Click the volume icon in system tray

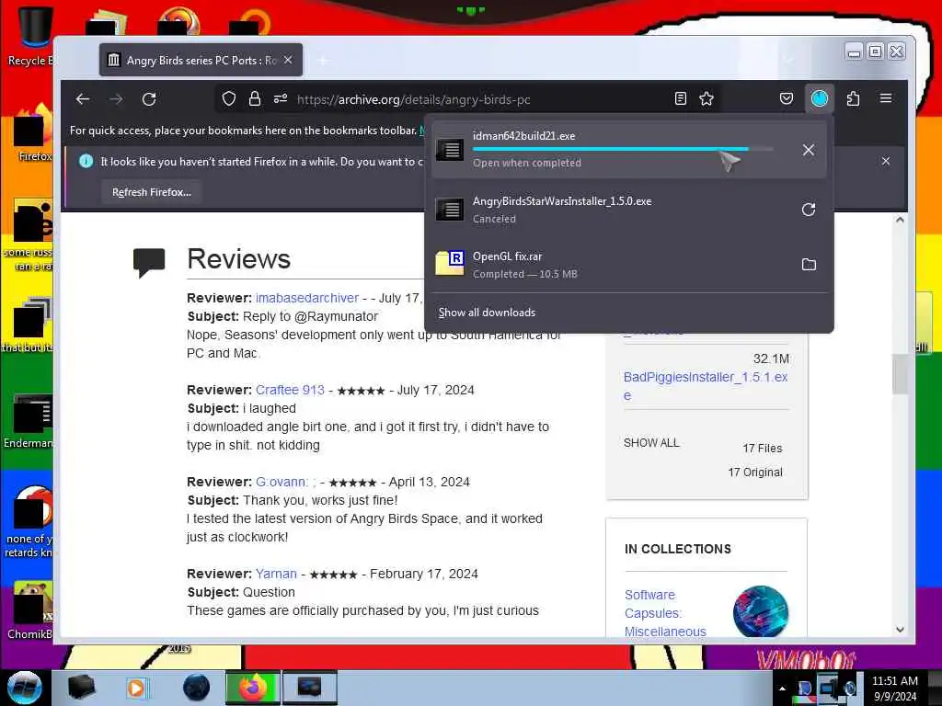point(851,689)
